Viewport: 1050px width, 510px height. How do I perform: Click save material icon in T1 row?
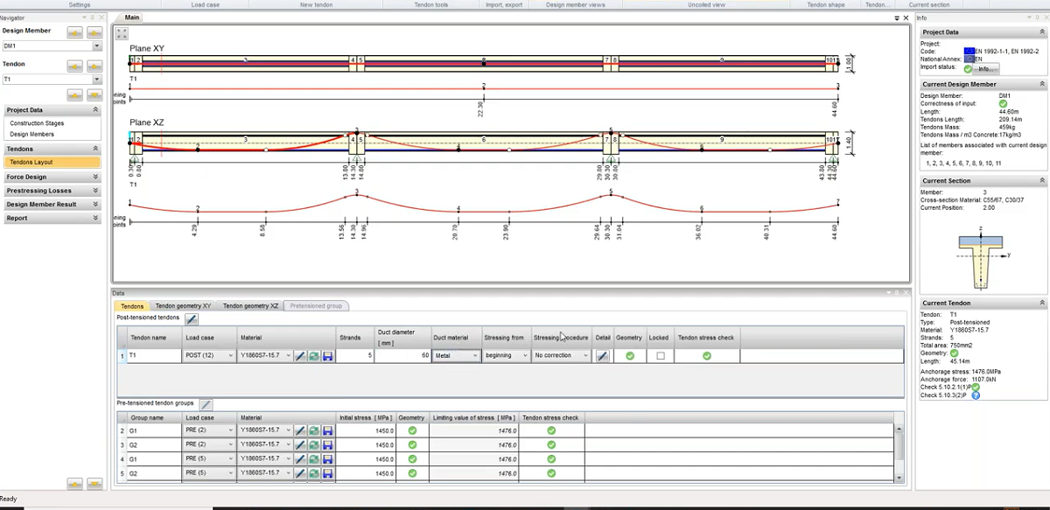[x=327, y=356]
